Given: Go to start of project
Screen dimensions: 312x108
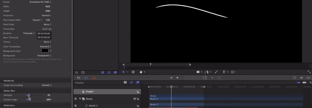Looking at the screenshot, I should coord(171,78).
